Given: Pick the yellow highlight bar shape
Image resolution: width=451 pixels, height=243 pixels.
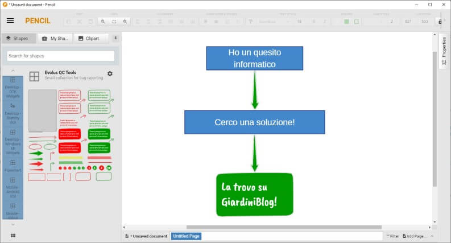Looking at the screenshot, I should (x=71, y=158).
